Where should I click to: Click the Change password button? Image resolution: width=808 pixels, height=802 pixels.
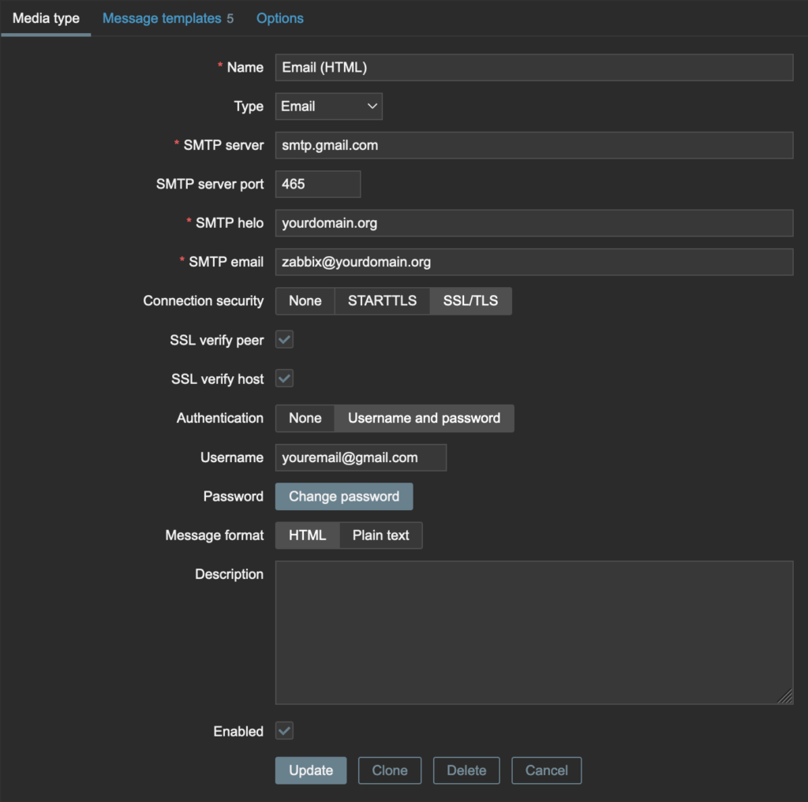(343, 497)
